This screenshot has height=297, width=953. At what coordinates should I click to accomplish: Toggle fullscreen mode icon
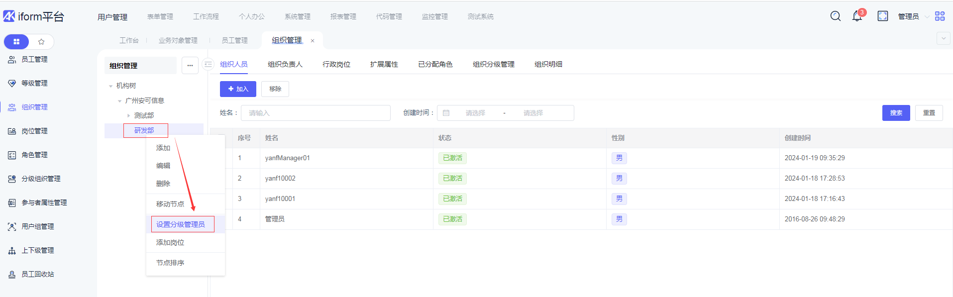point(882,16)
